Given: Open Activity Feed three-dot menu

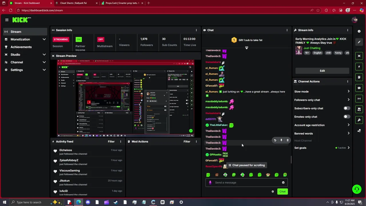Looking at the screenshot, I should [121, 142].
